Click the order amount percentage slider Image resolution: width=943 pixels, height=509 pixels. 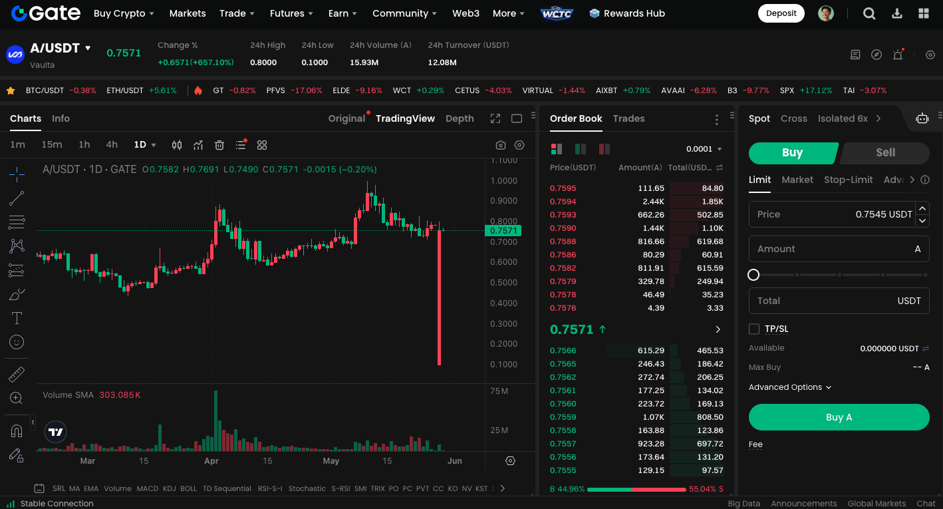753,274
